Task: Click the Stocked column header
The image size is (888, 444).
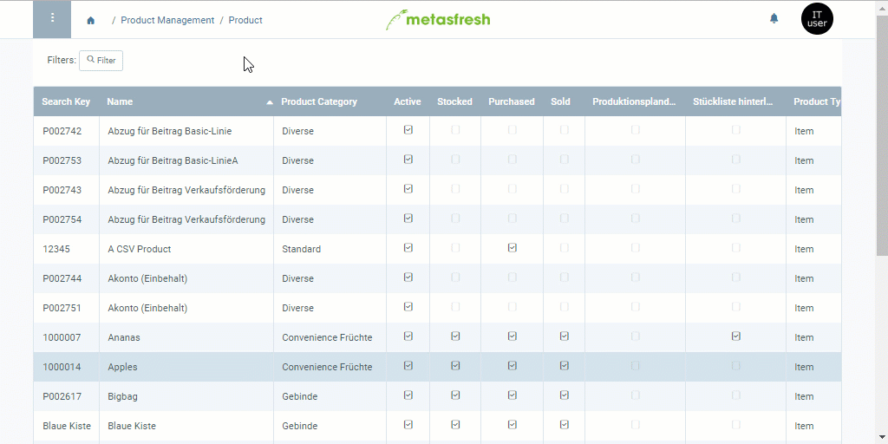Action: coord(454,101)
